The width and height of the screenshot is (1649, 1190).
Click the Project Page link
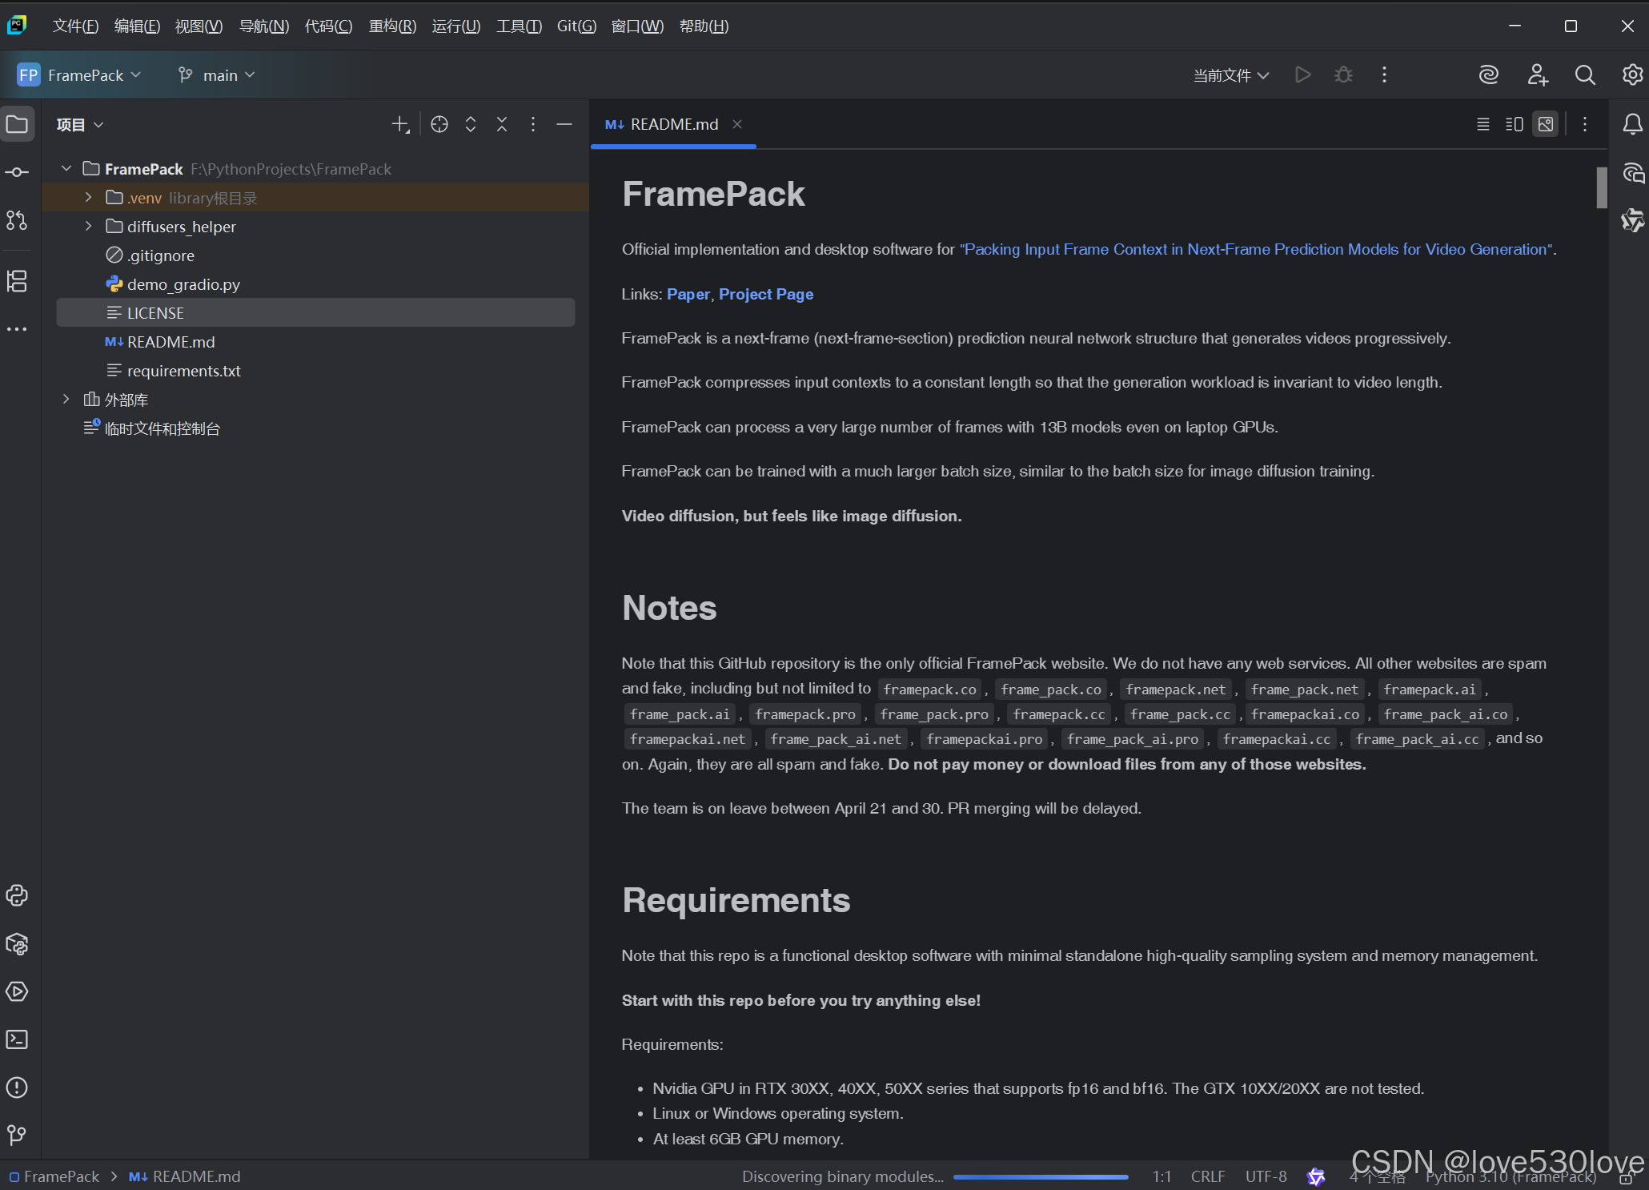click(765, 294)
